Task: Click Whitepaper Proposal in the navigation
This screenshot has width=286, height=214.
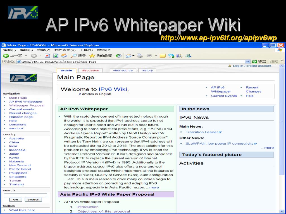Action: [x=27, y=105]
